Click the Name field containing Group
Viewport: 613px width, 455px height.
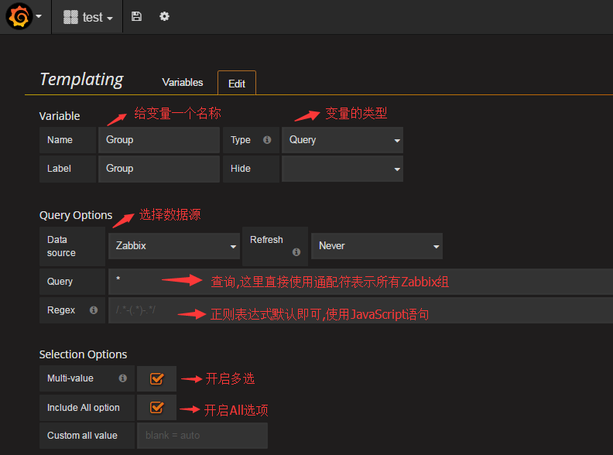(x=159, y=140)
